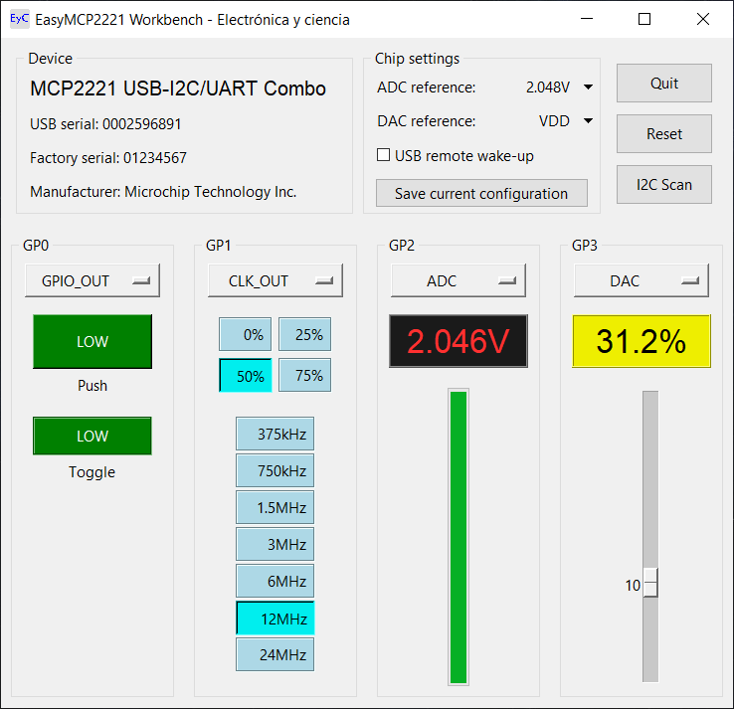734x709 pixels.
Task: Push the GP0 LOW push button
Action: (x=92, y=341)
